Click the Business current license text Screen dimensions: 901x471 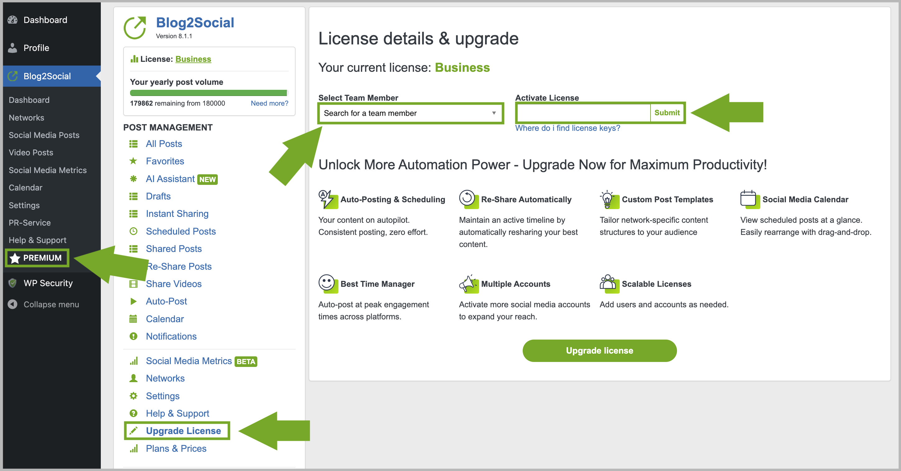(x=462, y=67)
